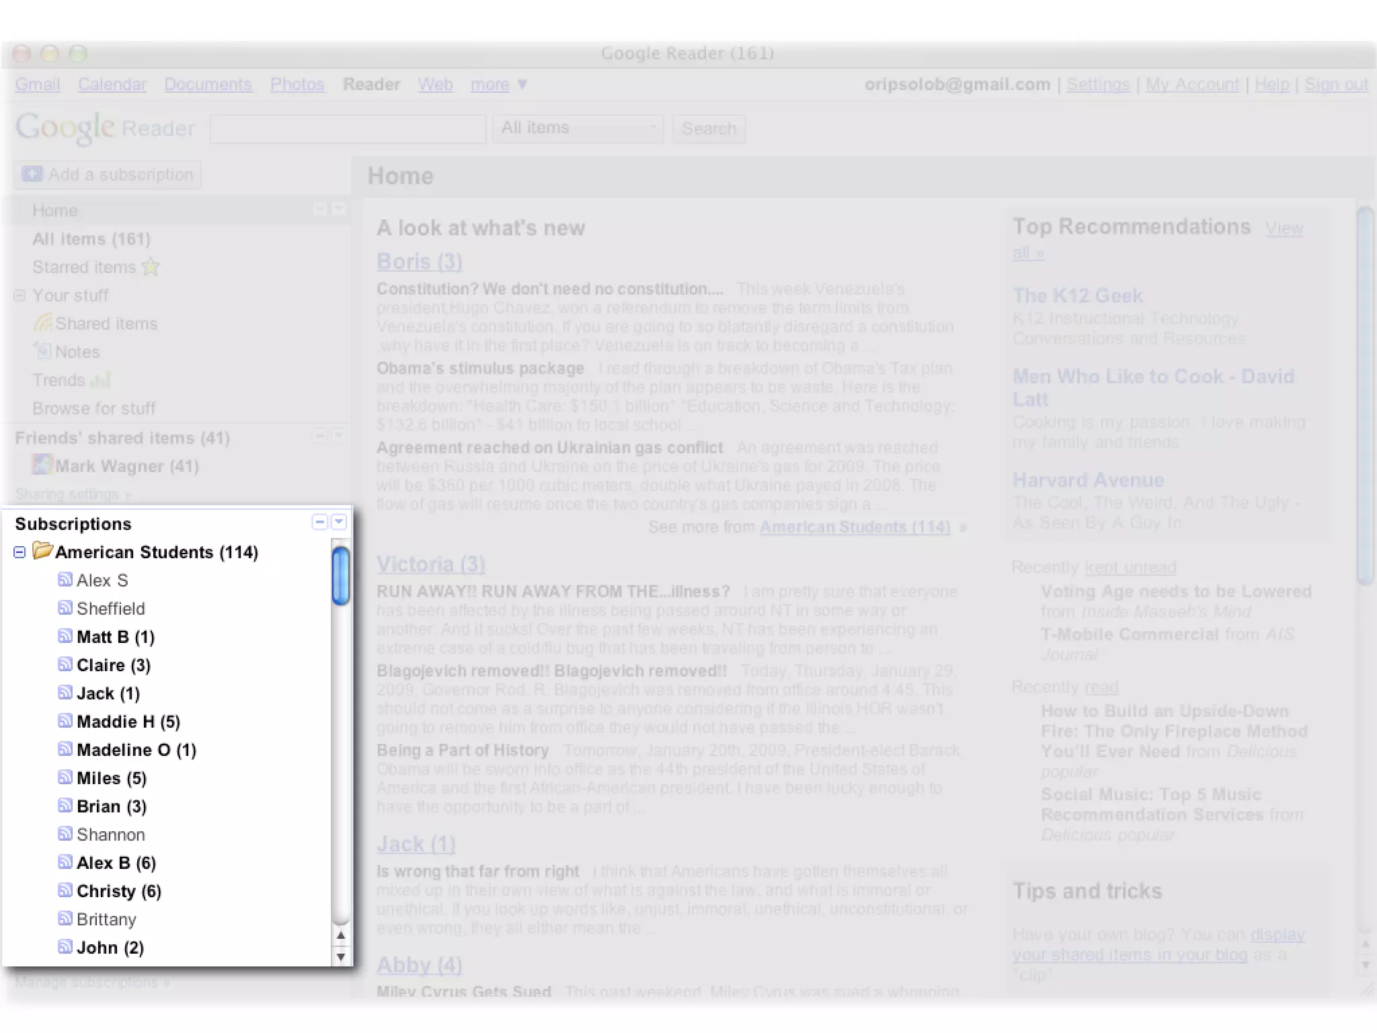
Task: Select the Maddie H (5) subscription
Action: pyautogui.click(x=128, y=722)
